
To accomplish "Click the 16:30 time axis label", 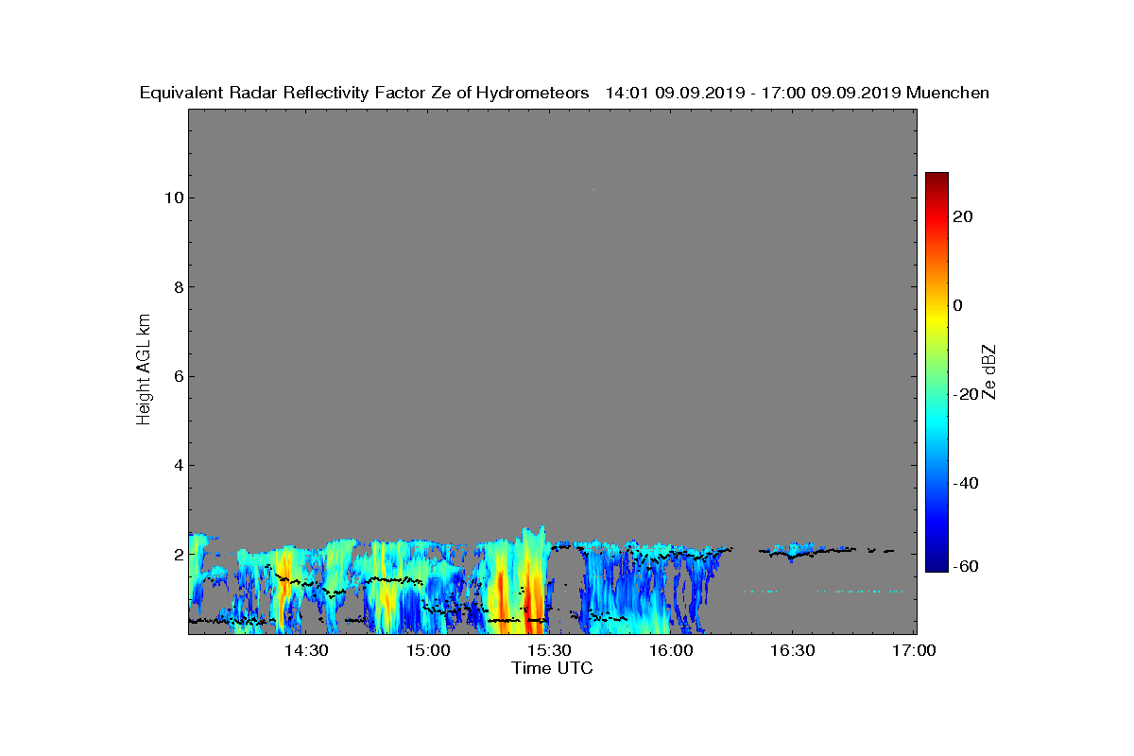I will pos(793,650).
